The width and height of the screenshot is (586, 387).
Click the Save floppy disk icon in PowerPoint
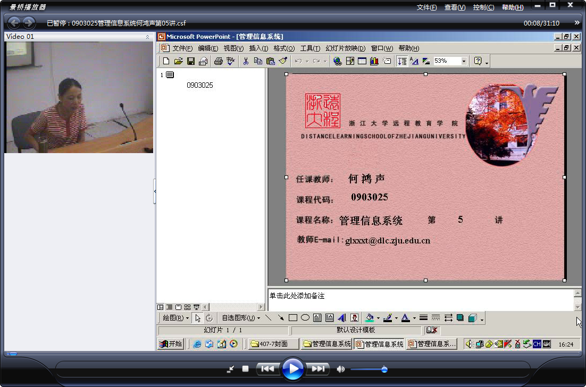(191, 61)
